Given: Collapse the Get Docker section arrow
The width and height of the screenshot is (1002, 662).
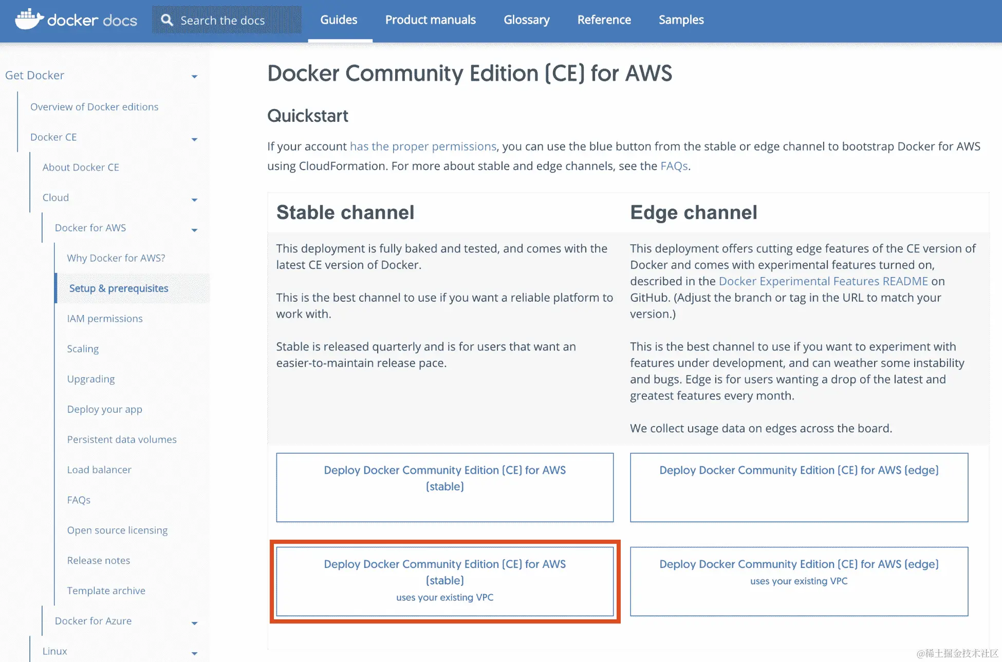Looking at the screenshot, I should pos(194,77).
